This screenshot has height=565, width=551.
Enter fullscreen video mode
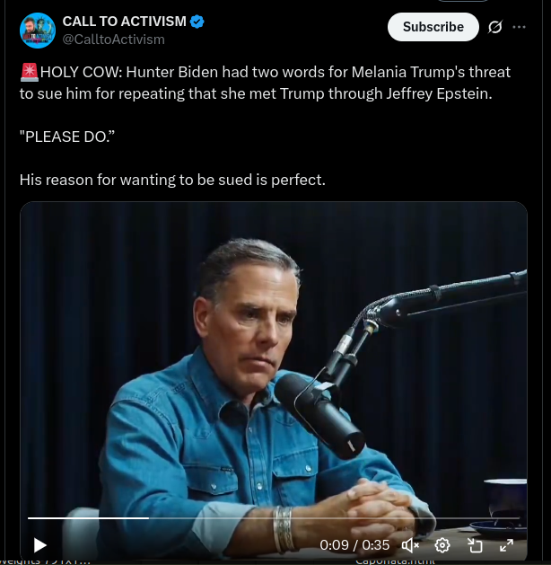pyautogui.click(x=506, y=544)
